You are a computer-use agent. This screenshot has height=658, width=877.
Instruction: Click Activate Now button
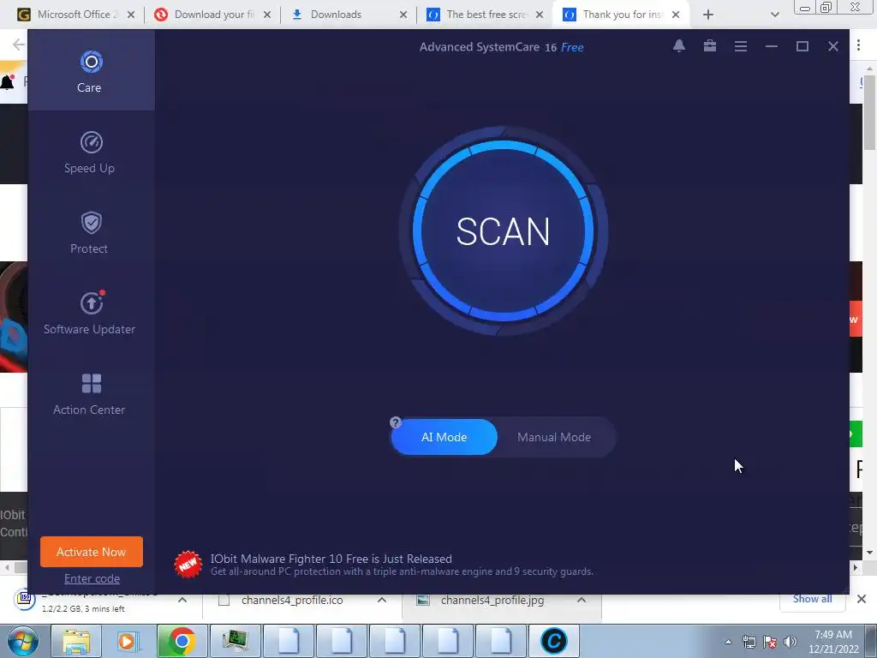tap(91, 552)
